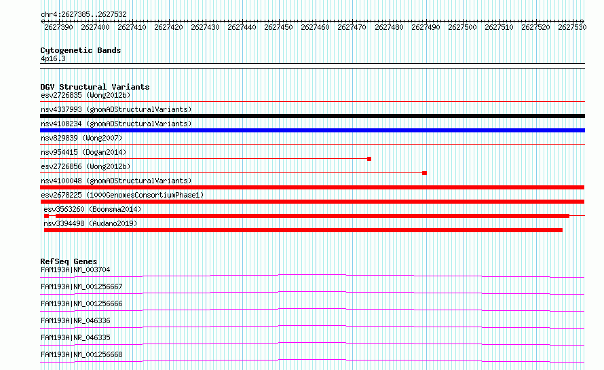Image resolution: width=604 pixels, height=370 pixels.
Task: Click the red nsv3394498 variant bar
Action: click(x=303, y=230)
